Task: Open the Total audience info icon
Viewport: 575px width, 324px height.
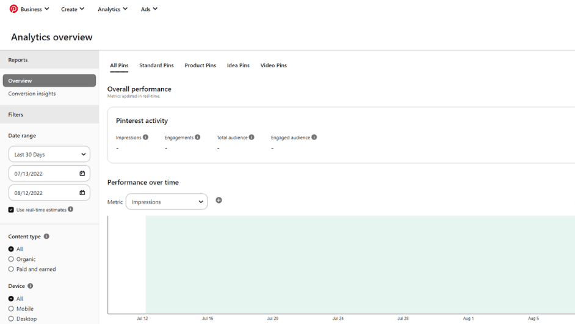Action: coord(251,138)
